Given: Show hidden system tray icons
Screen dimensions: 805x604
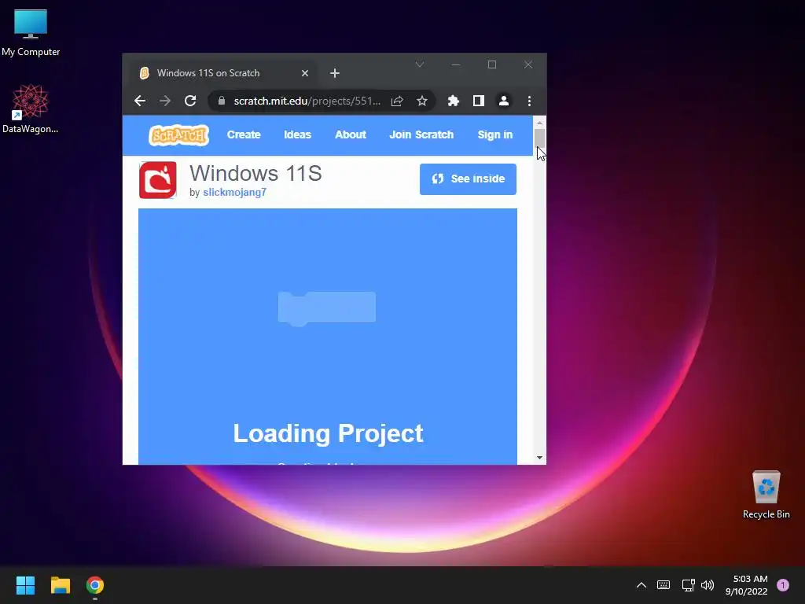Looking at the screenshot, I should pos(641,585).
